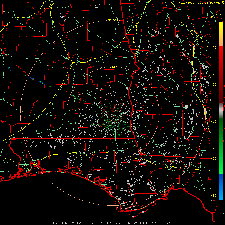Select the "-10" value on velocity scale
225x225 pixels.
pos(214,122)
